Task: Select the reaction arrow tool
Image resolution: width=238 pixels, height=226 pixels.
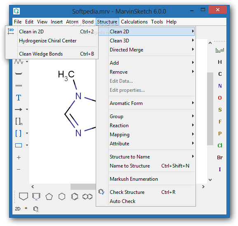Action: coord(19,110)
